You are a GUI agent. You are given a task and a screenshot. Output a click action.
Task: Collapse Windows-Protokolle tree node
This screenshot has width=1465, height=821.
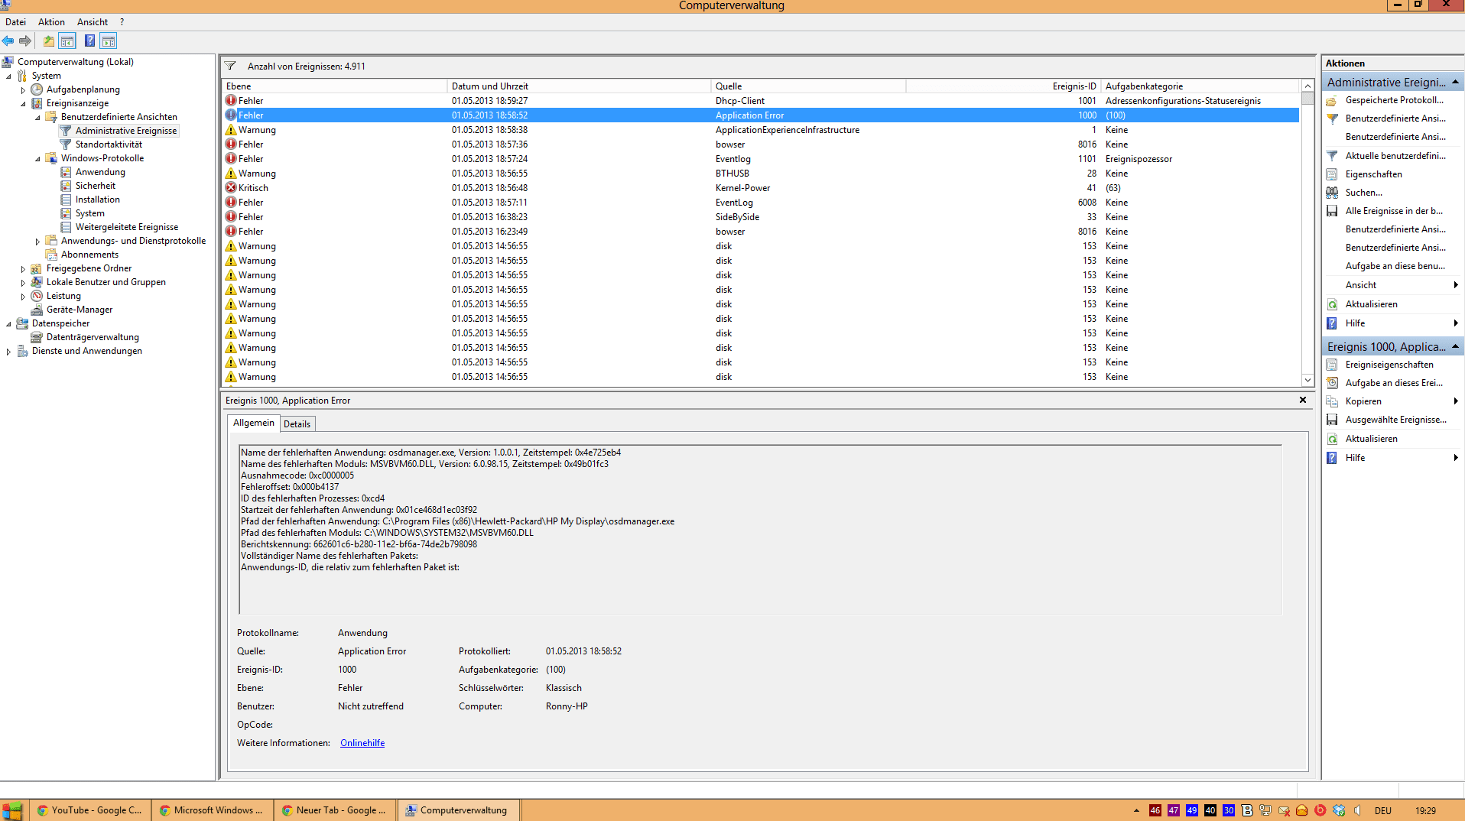[x=37, y=158]
